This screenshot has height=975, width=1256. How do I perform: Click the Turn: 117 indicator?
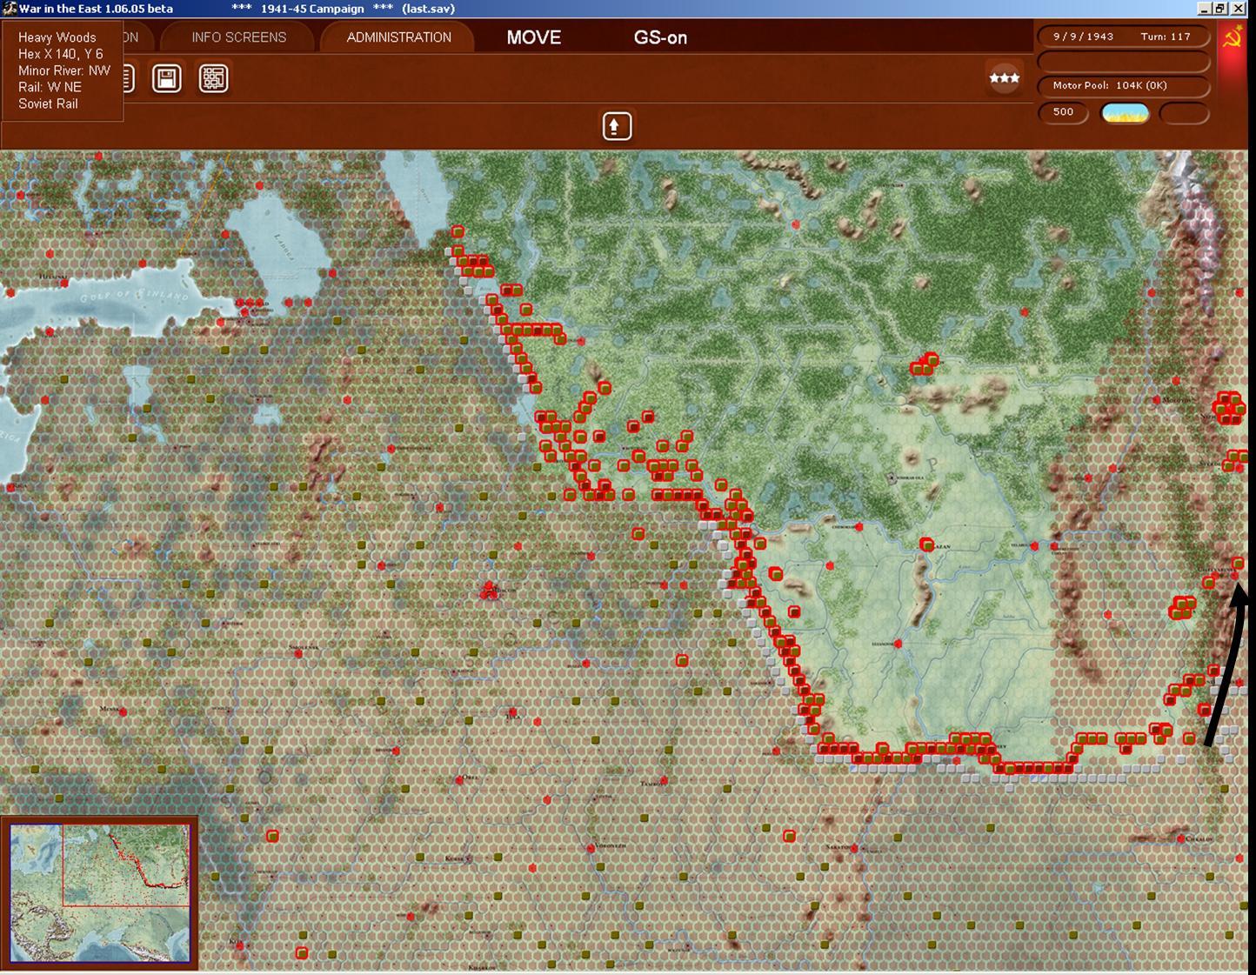pyautogui.click(x=1166, y=37)
